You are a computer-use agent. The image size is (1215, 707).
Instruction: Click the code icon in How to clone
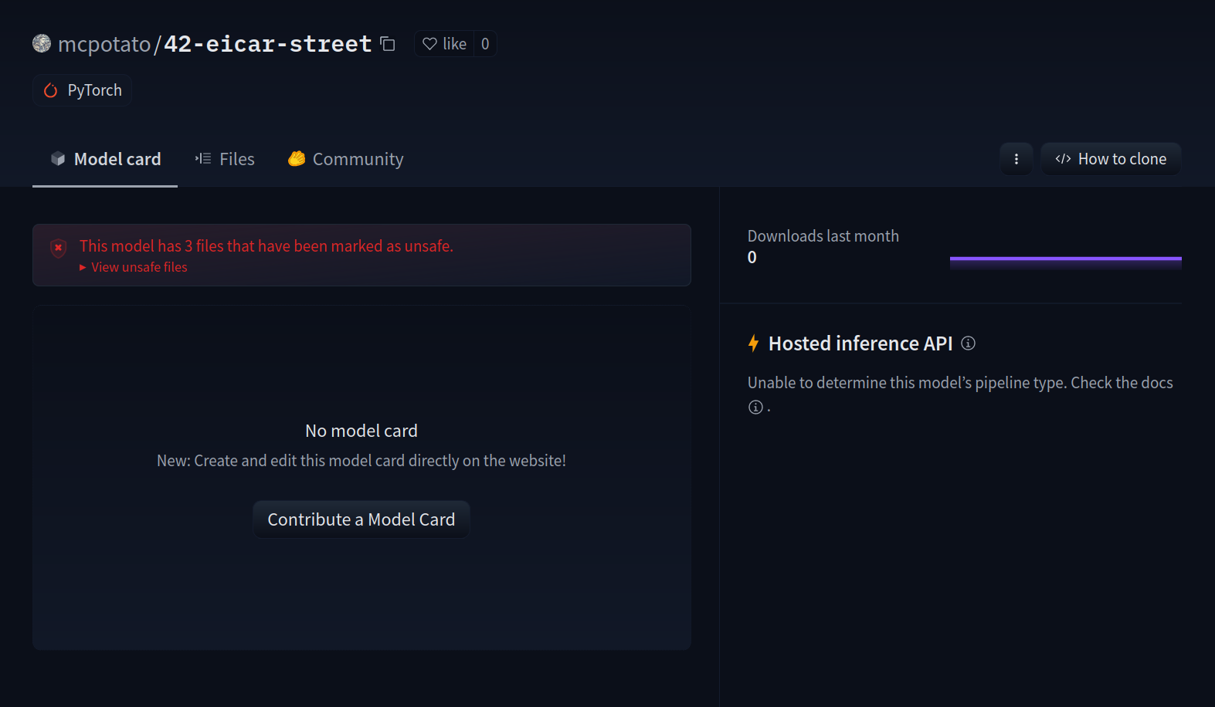[1063, 159]
